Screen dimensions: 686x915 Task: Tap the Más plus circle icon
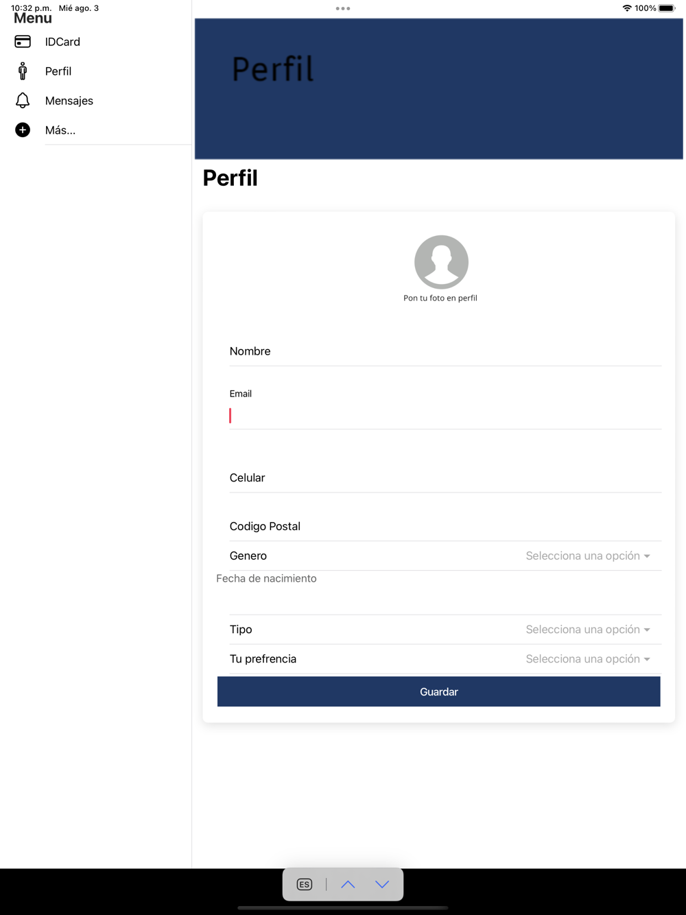[23, 130]
